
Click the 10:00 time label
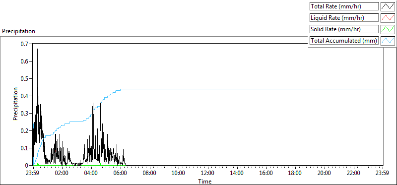(179, 174)
